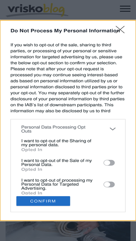Click the opt-out description paragraph text

(x=67, y=78)
